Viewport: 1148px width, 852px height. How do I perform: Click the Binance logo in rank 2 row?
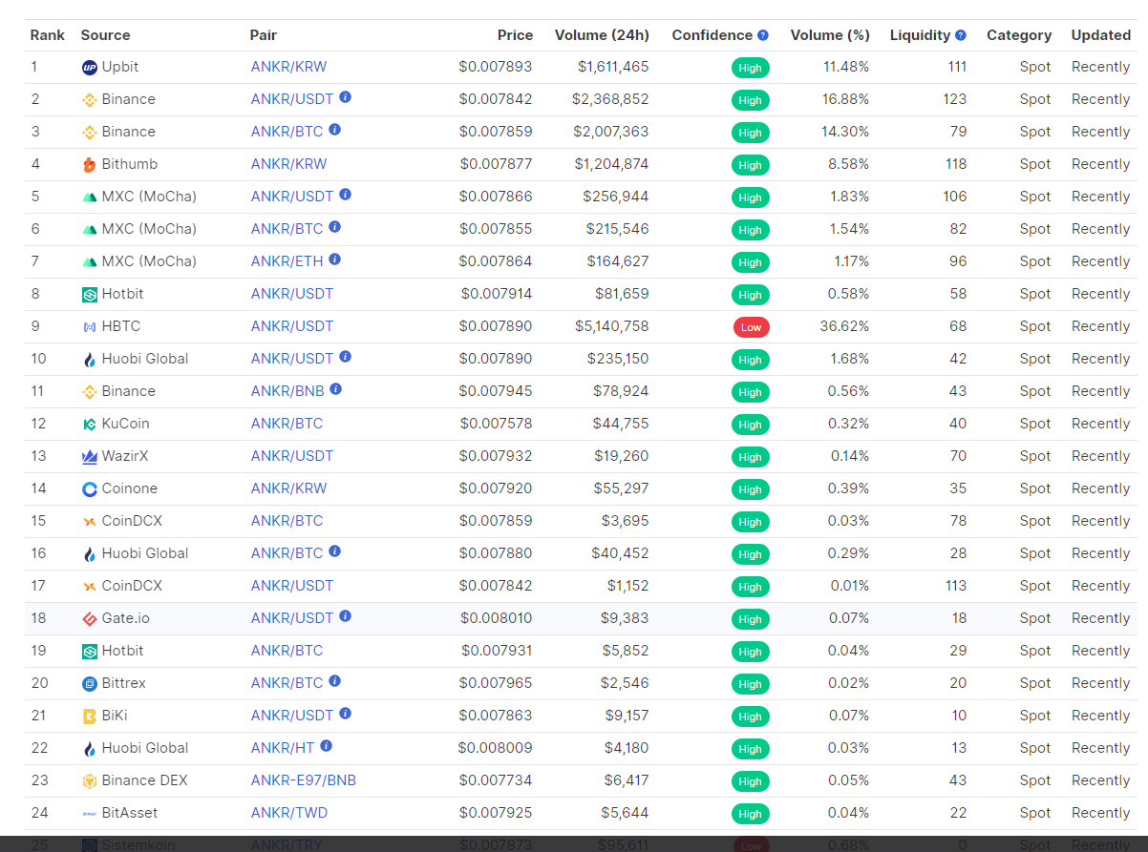tap(90, 100)
